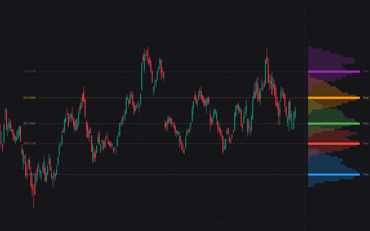Image resolution: width=370 pixels, height=231 pixels.
Task: Click the red Total: label
Action: pos(366,144)
